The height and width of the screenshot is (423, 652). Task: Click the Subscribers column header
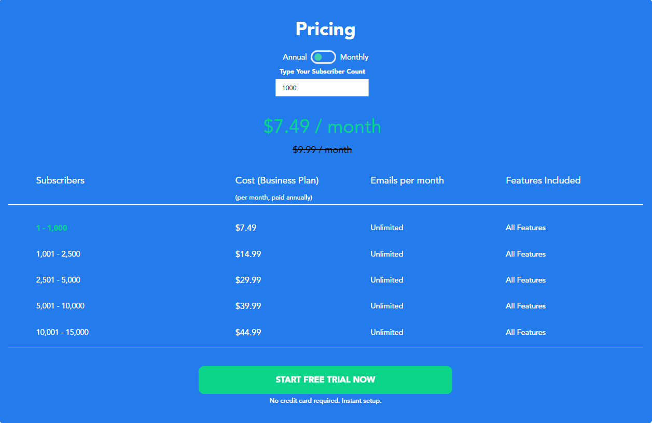tap(60, 180)
